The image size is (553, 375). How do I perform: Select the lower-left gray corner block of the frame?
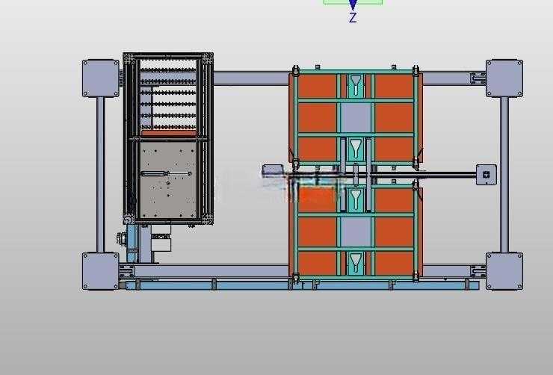[x=101, y=271]
